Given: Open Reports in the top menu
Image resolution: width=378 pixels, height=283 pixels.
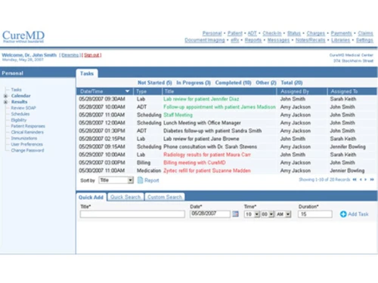Looking at the screenshot, I should (253, 40).
